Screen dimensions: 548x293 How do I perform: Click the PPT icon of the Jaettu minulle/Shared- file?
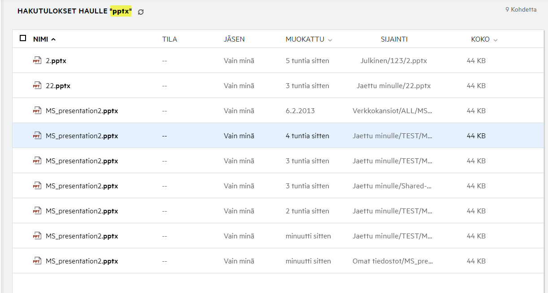pyautogui.click(x=37, y=186)
